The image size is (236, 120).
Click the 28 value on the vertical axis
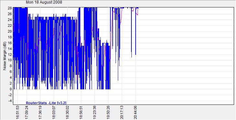(10, 8)
